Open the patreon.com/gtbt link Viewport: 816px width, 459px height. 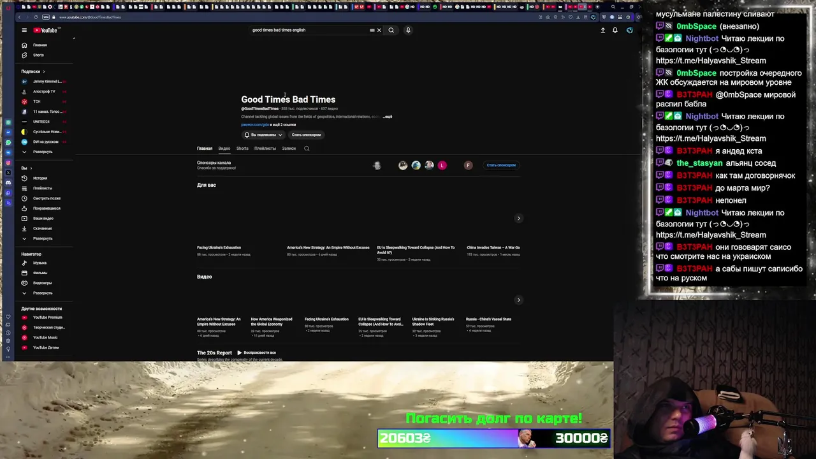pos(255,125)
